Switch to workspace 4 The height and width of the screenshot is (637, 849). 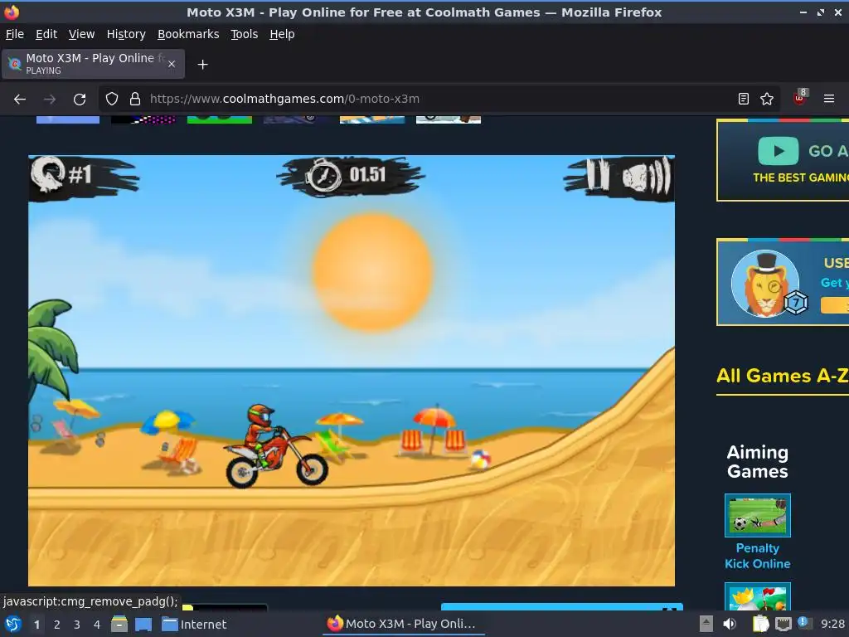[97, 625]
